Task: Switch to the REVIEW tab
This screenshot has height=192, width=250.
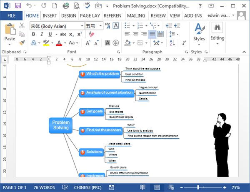Action: coord(158,15)
